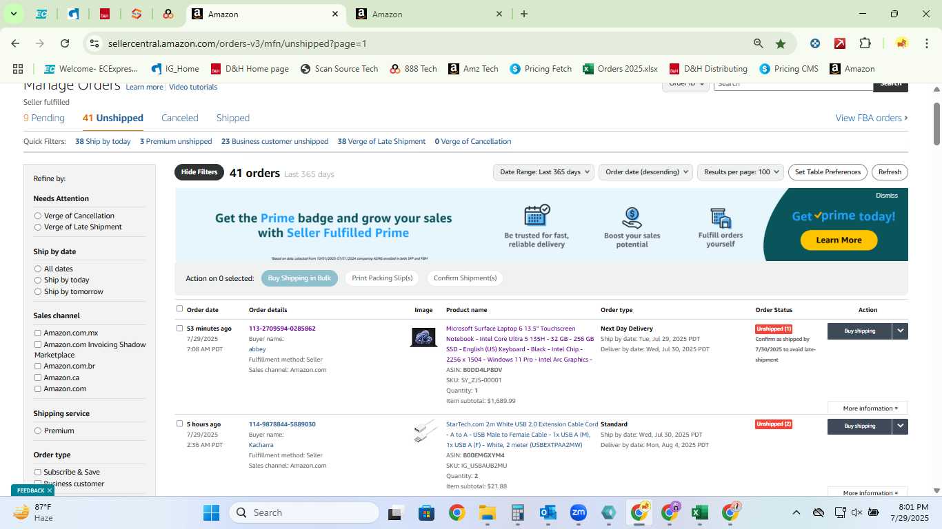The image size is (942, 529).
Task: Open the Results per page dropdown
Action: click(741, 172)
